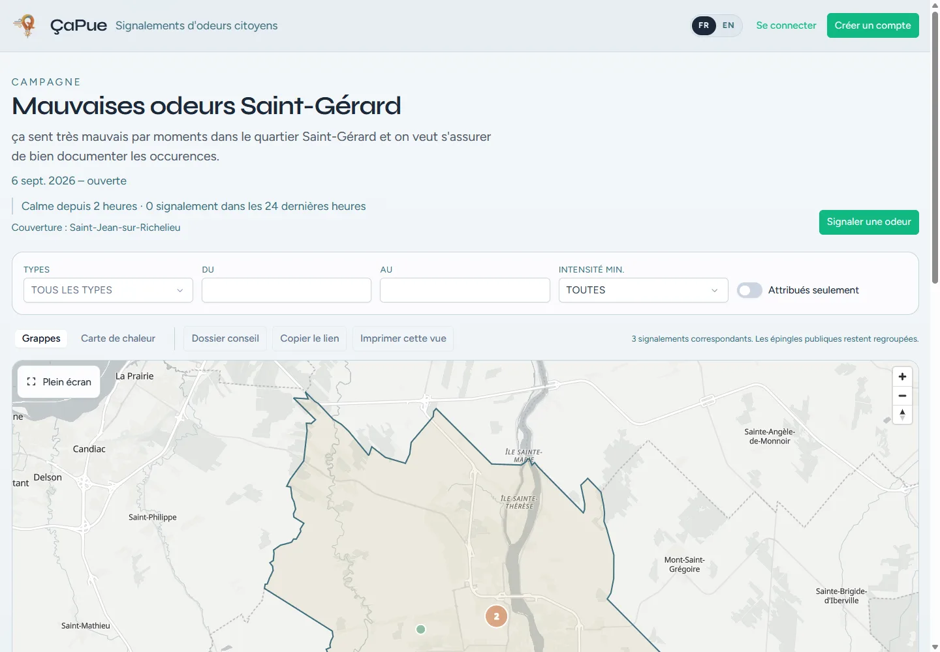940x652 pixels.
Task: Switch language to EN
Action: (x=728, y=25)
